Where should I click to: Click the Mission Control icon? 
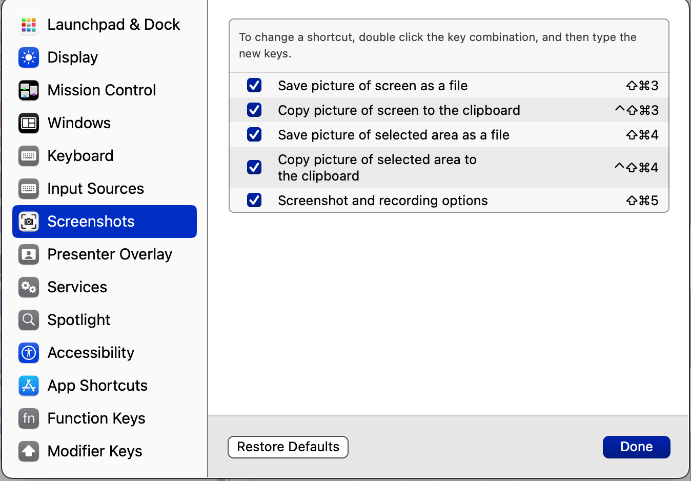(29, 90)
